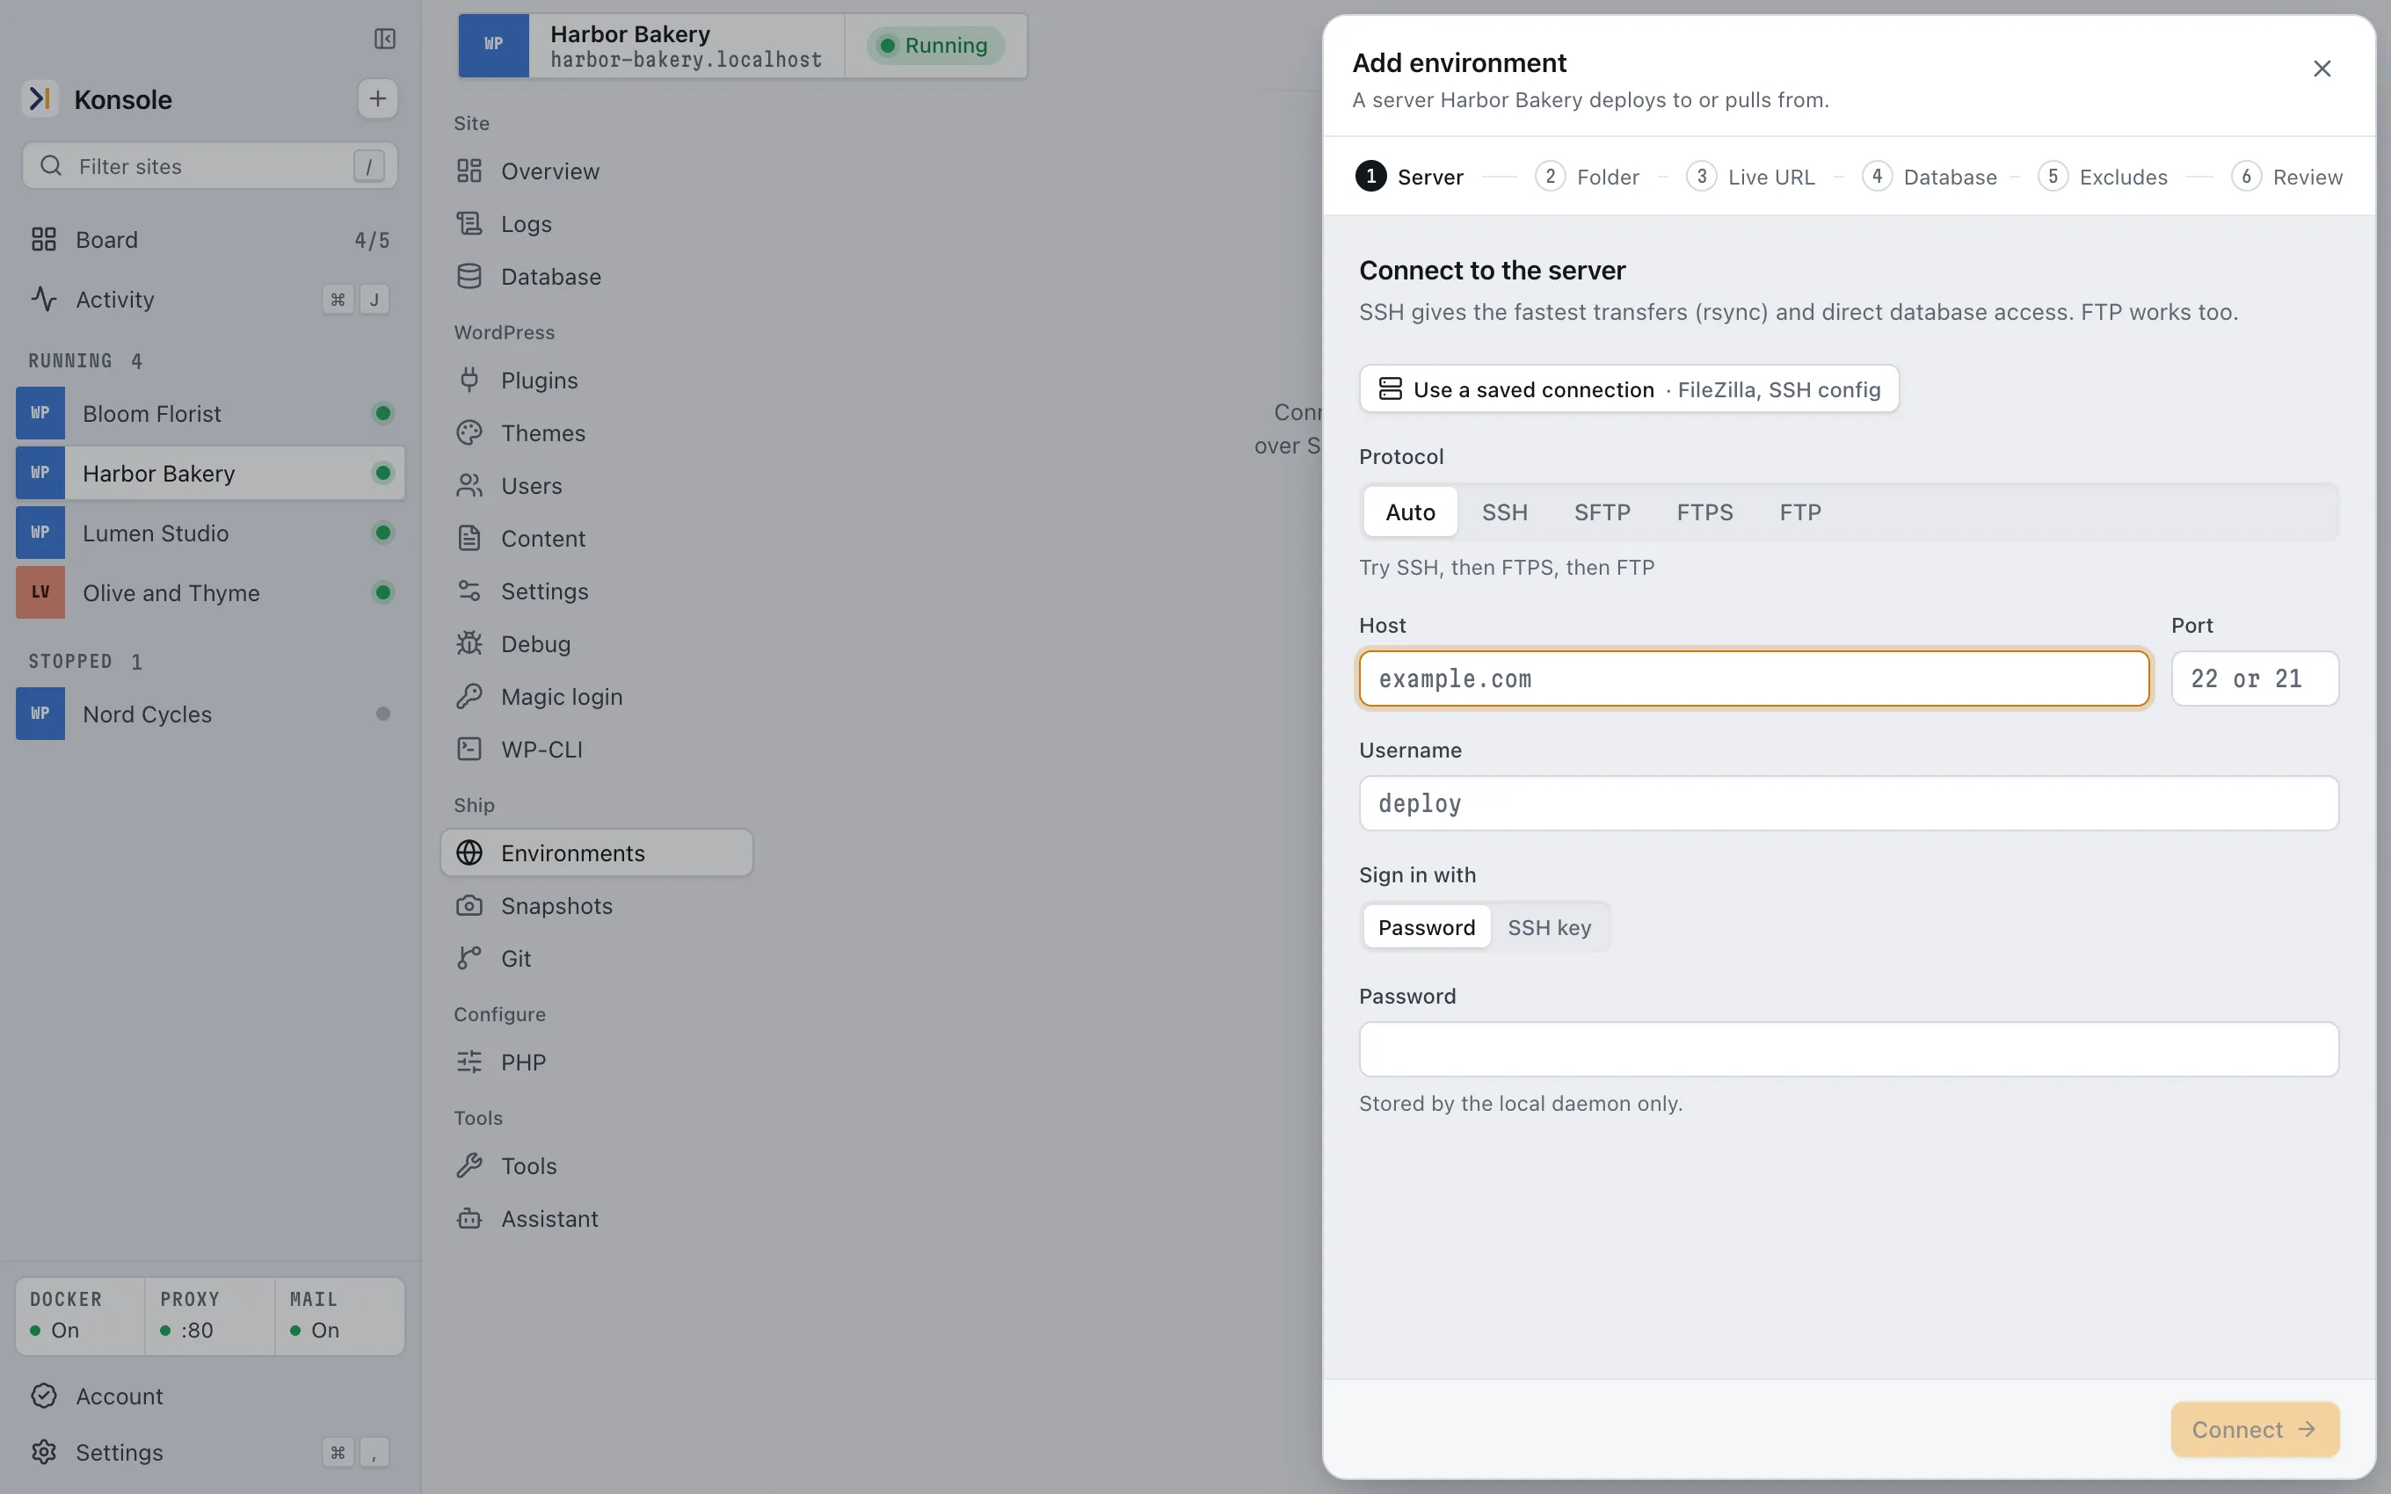Open the Debug section

click(597, 644)
